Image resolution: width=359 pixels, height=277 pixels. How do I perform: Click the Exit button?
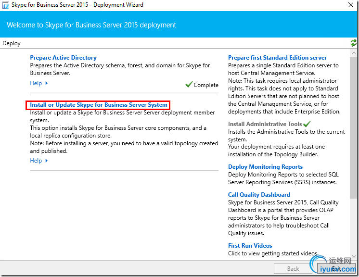tap(336, 268)
